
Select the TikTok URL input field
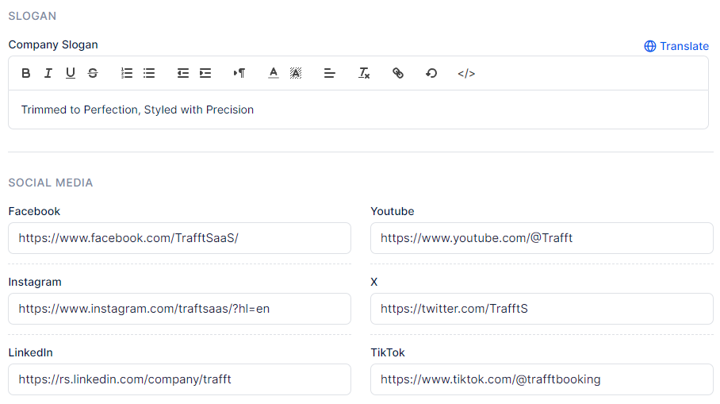pos(542,379)
